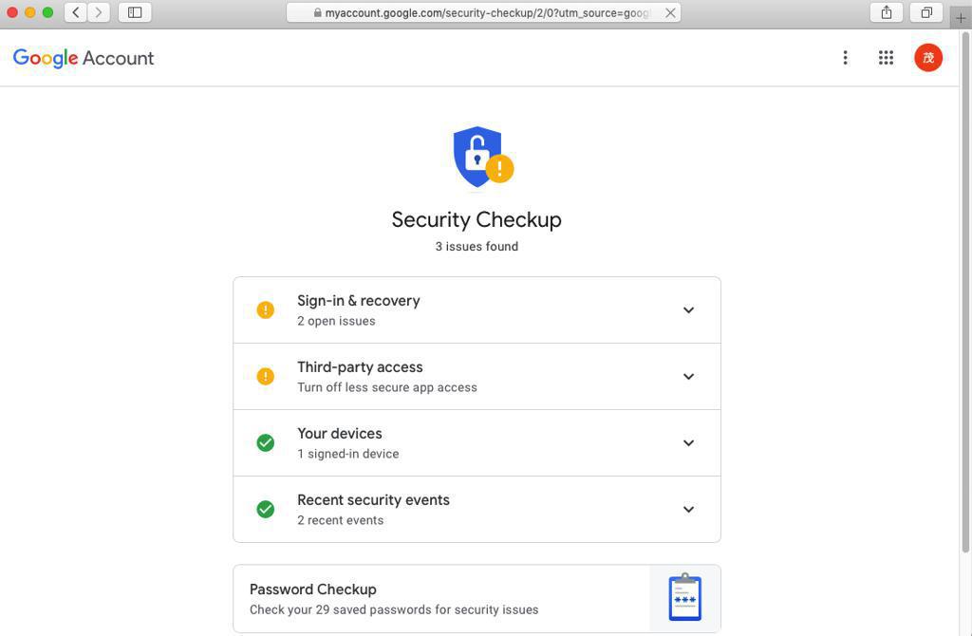The image size is (972, 636).
Task: Open the three-dot more options menu
Action: [x=845, y=58]
